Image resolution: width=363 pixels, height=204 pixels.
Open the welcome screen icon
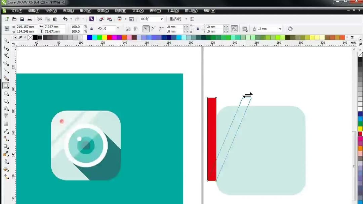coord(131,19)
